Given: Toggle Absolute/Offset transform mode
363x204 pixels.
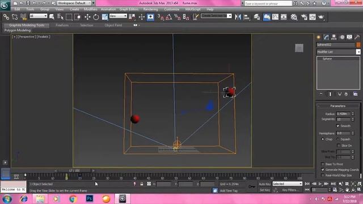Looking at the screenshot, I should coord(149,184).
